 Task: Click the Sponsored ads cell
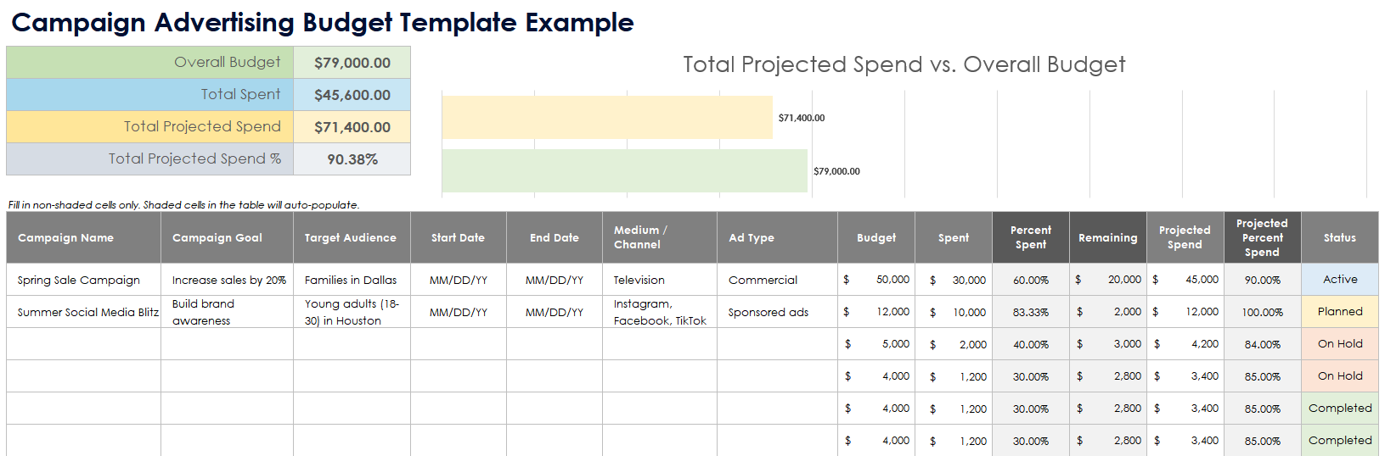click(768, 313)
